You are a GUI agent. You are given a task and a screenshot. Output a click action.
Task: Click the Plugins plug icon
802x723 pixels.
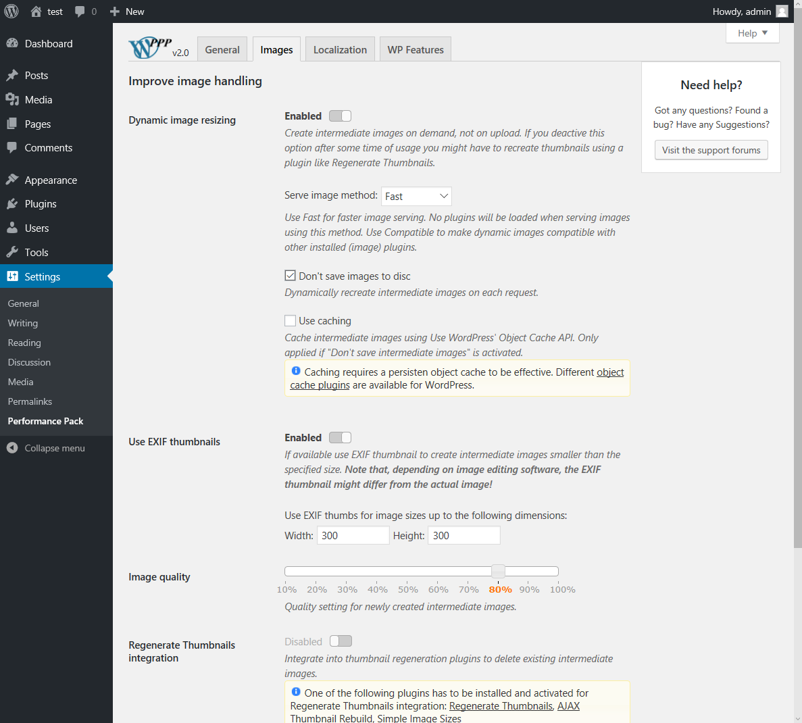pyautogui.click(x=12, y=203)
